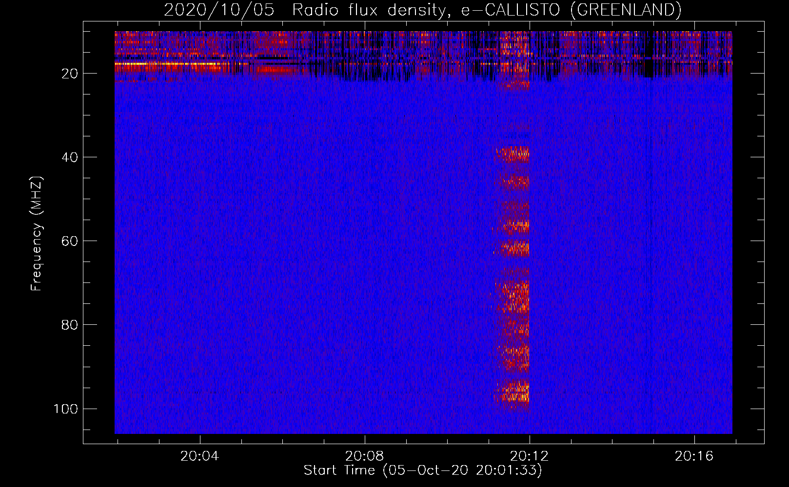
Task: Click the radio burst patch near 40 MHz
Action: coord(512,154)
